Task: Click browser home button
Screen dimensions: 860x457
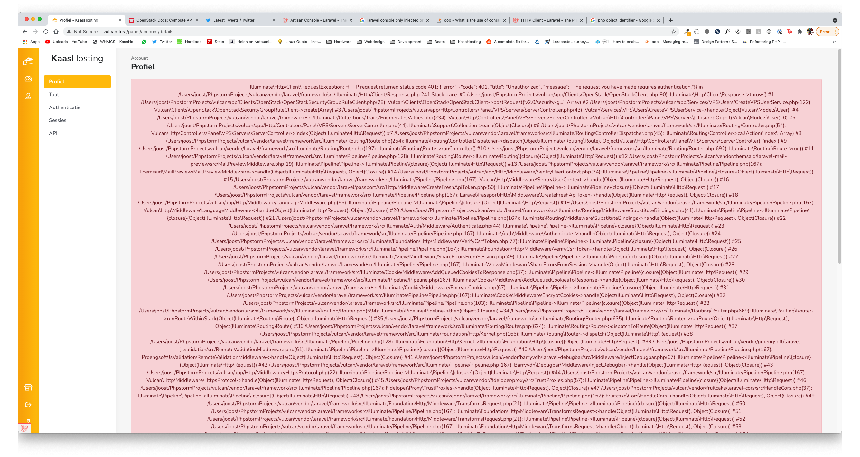Action: 56,32
